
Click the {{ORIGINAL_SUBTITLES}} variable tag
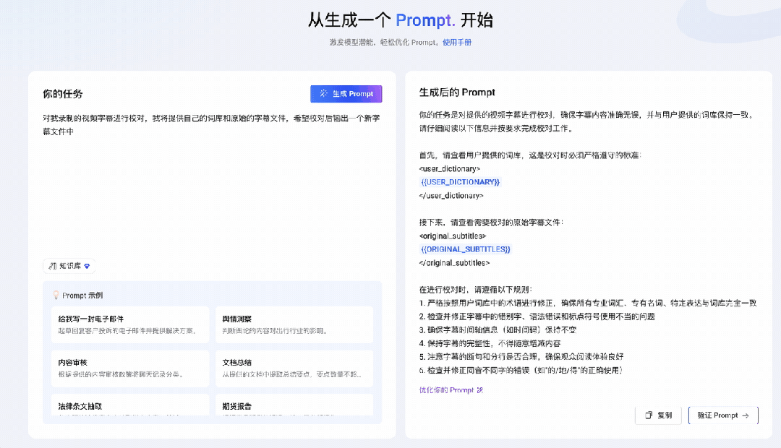click(466, 249)
